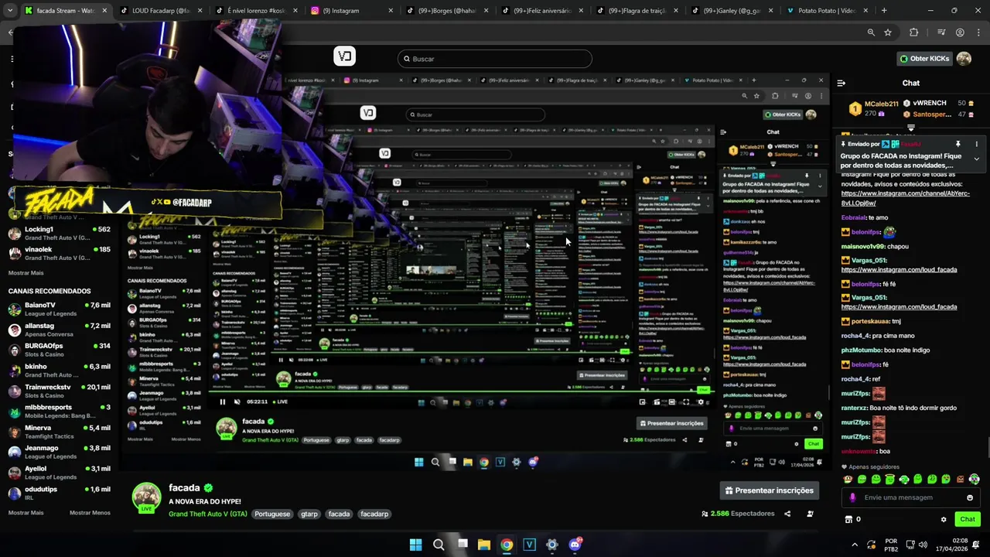Click the Envie uma mensagem chat input
The height and width of the screenshot is (557, 990).
(x=910, y=497)
